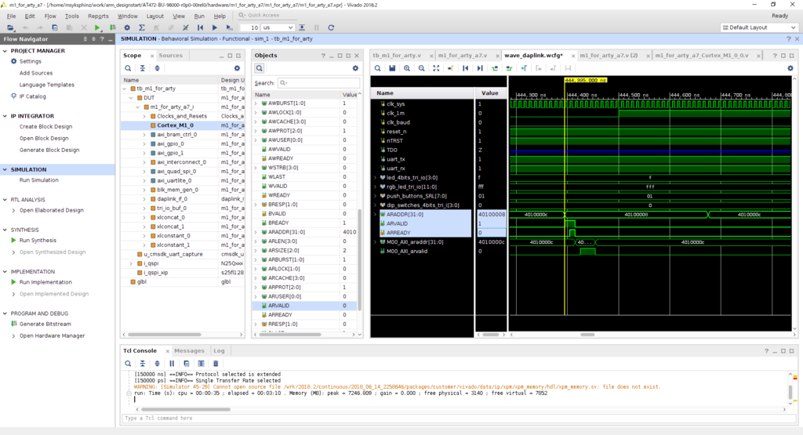Image resolution: width=803 pixels, height=435 pixels.
Task: Clear Tcl Console with the trash icon
Action: coord(216,364)
